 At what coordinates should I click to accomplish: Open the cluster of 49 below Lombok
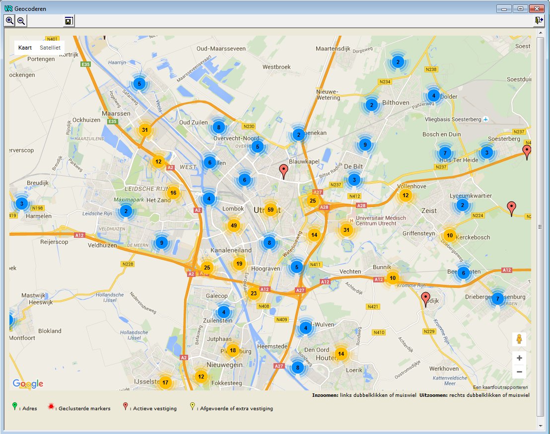tap(234, 225)
